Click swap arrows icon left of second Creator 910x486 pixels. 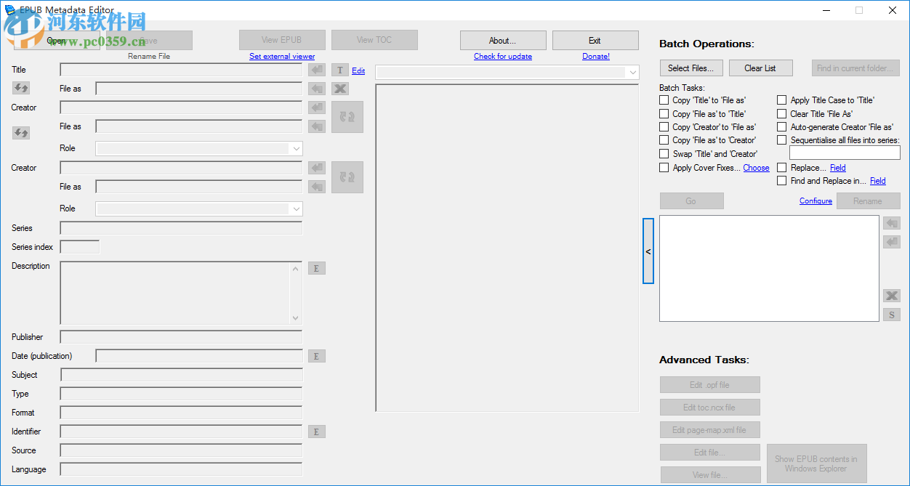pos(20,132)
